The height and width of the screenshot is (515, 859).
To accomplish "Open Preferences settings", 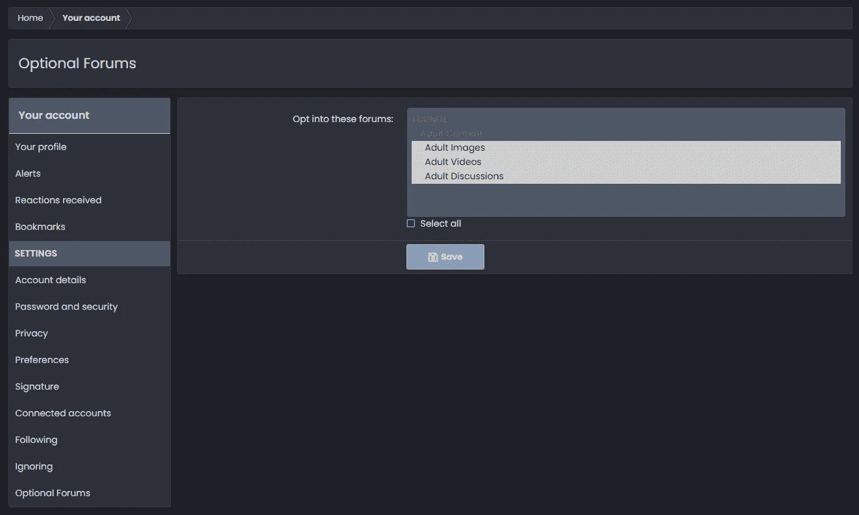I will 90,360.
